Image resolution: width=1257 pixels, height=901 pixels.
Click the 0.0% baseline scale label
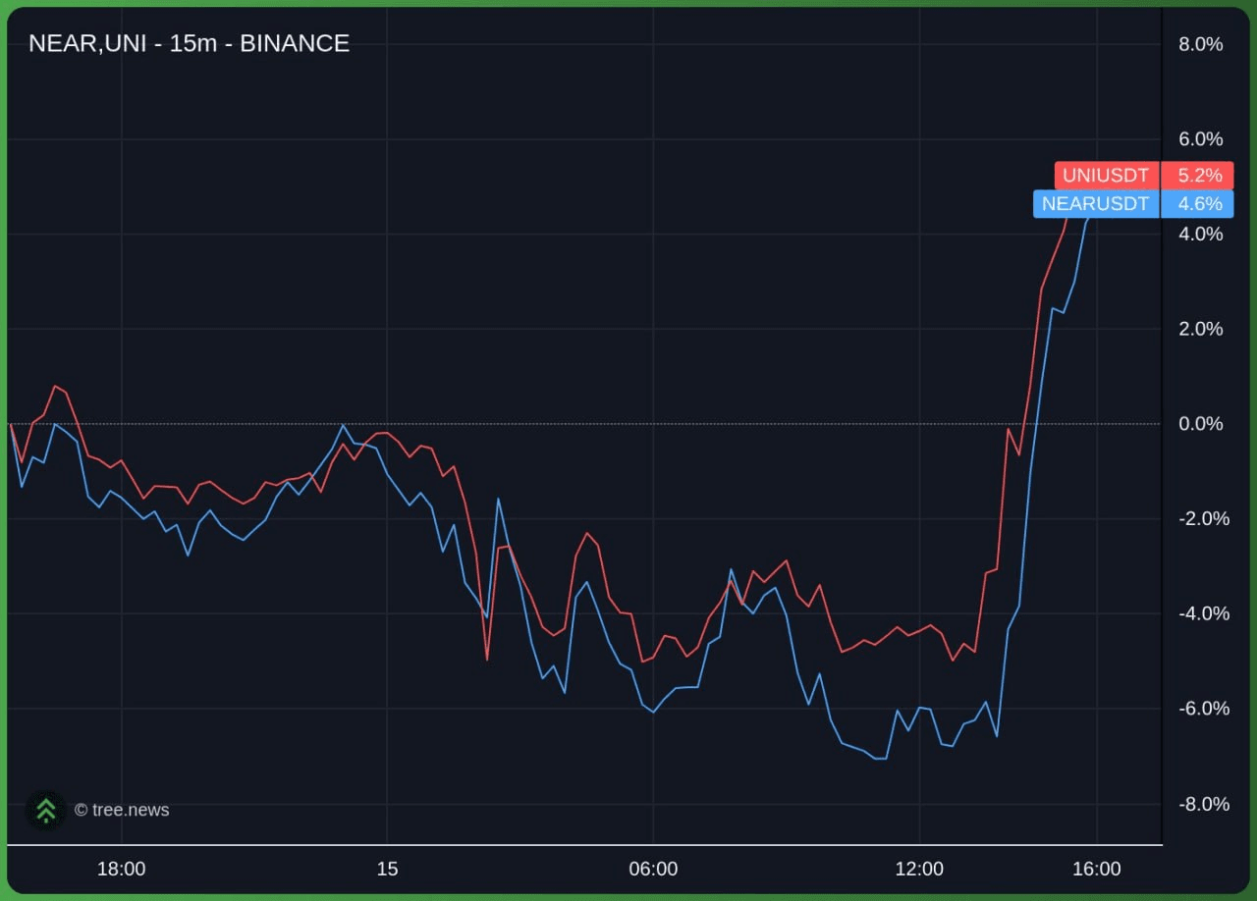(1200, 424)
